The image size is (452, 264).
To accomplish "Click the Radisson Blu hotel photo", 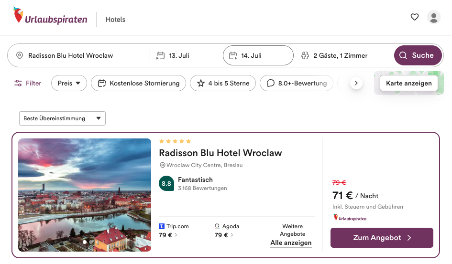I will (x=85, y=195).
